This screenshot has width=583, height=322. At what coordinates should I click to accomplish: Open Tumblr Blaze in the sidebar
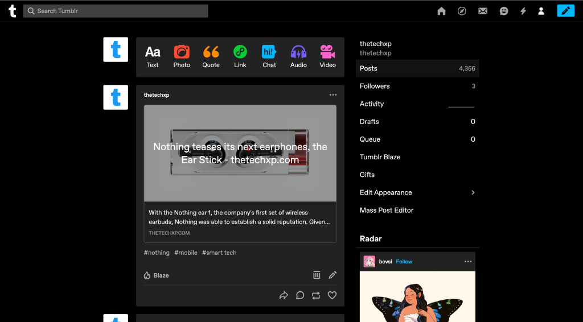point(417,157)
